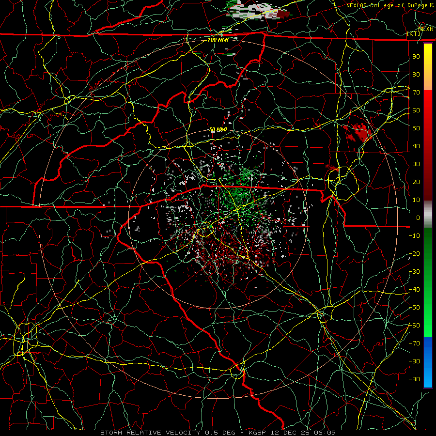Image resolution: width=436 pixels, height=436 pixels.
Task: Select the 30 value on velocity scale
Action: [416, 164]
